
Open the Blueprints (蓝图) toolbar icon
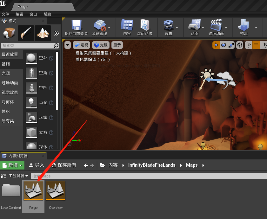(x=195, y=27)
